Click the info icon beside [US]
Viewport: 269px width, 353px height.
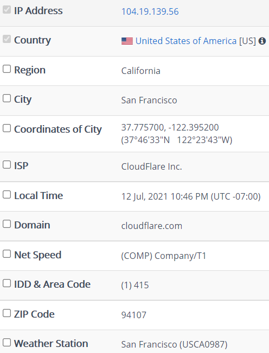[262, 41]
